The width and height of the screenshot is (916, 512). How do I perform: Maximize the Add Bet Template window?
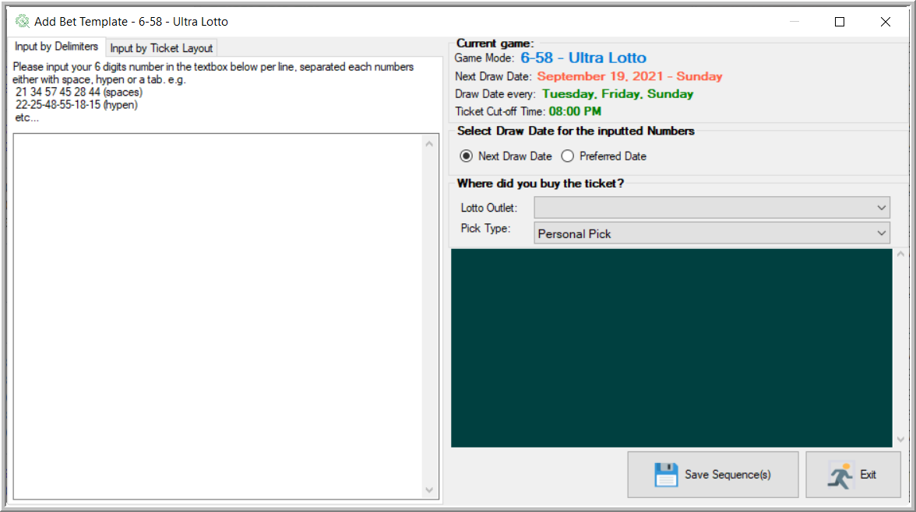click(x=840, y=22)
